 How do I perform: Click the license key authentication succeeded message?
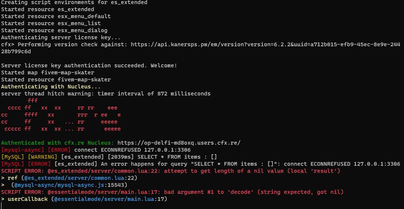click(x=89, y=65)
